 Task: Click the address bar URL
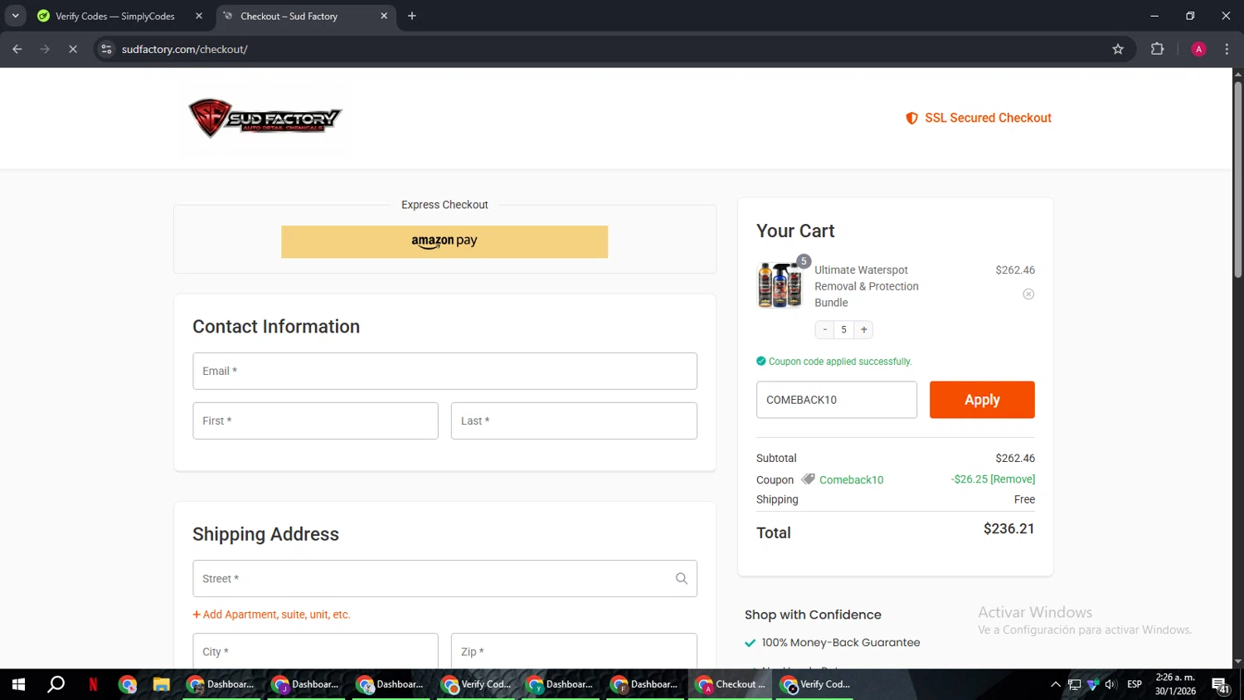pyautogui.click(x=185, y=49)
